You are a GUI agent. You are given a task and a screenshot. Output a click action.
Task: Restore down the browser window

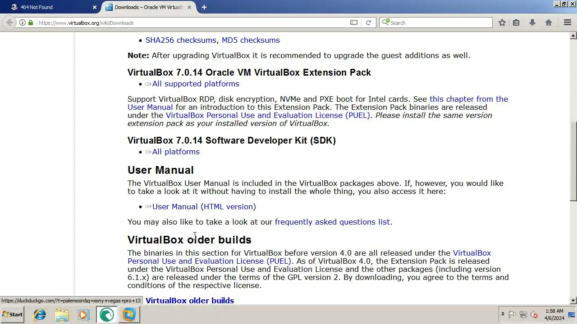point(563,4)
